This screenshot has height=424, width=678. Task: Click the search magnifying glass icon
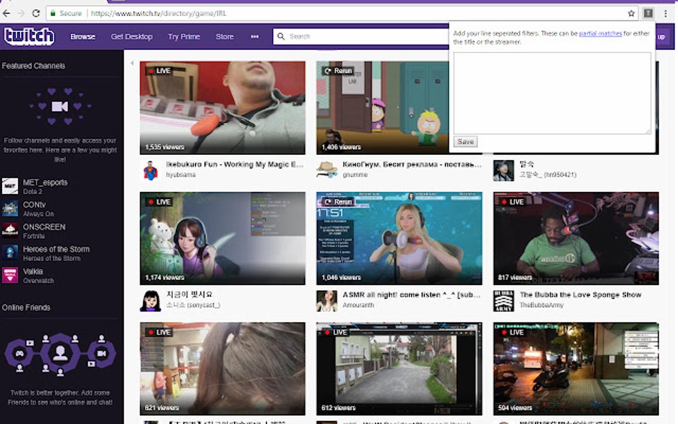[281, 36]
